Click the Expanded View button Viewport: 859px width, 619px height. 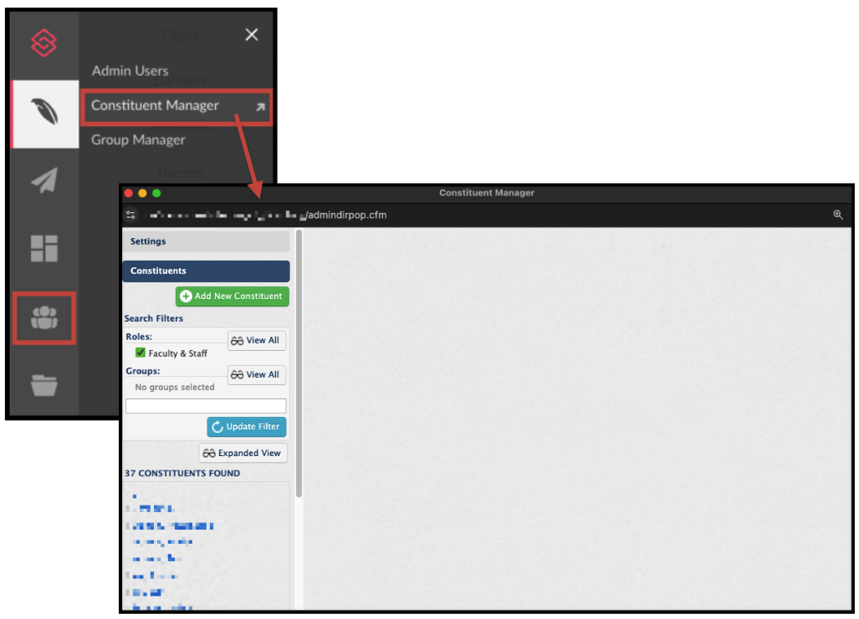click(x=243, y=453)
